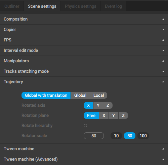Choose Y as the Rotated axis
The image size is (168, 165).
tap(98, 105)
